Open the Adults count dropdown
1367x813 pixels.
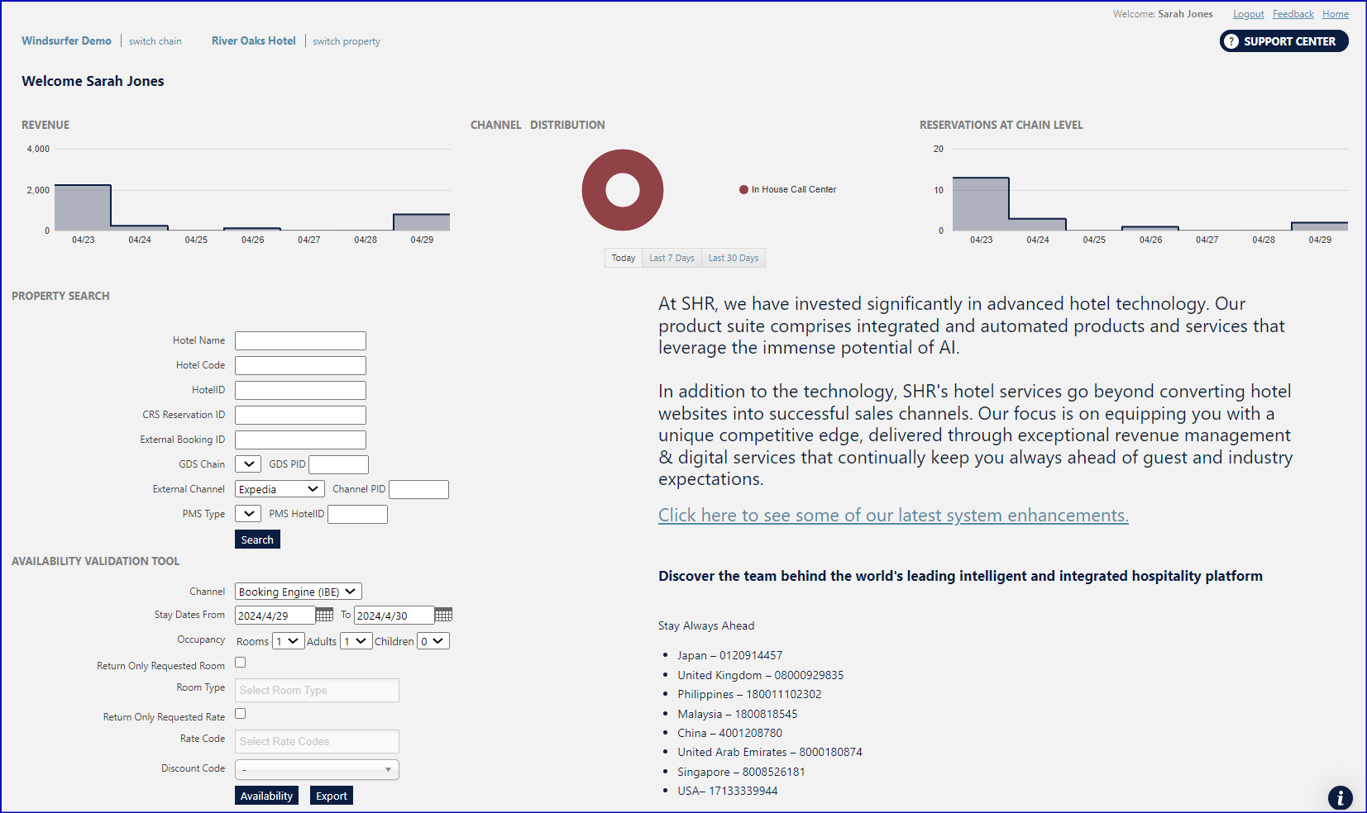point(356,641)
